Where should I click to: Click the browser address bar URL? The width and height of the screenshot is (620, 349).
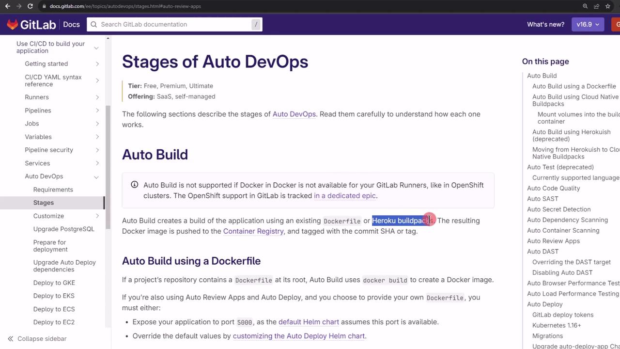click(125, 6)
